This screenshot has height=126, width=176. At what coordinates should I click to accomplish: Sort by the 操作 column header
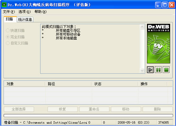[x=153, y=84]
